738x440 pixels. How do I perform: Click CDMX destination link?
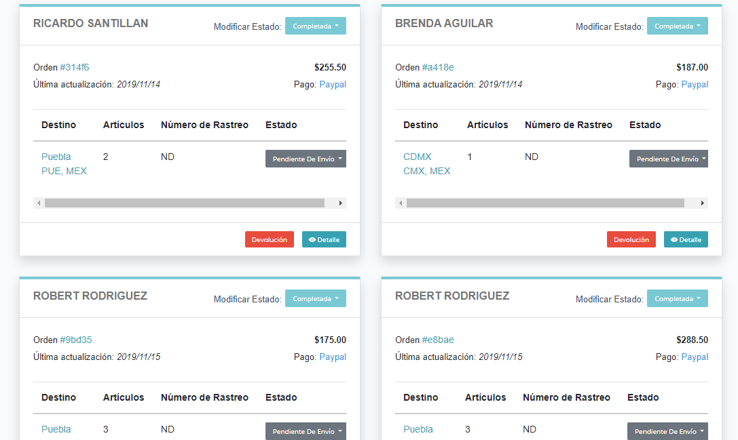(x=418, y=157)
